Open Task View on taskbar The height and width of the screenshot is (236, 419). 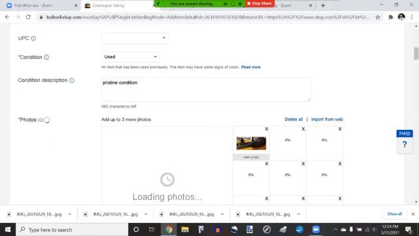coord(152,229)
